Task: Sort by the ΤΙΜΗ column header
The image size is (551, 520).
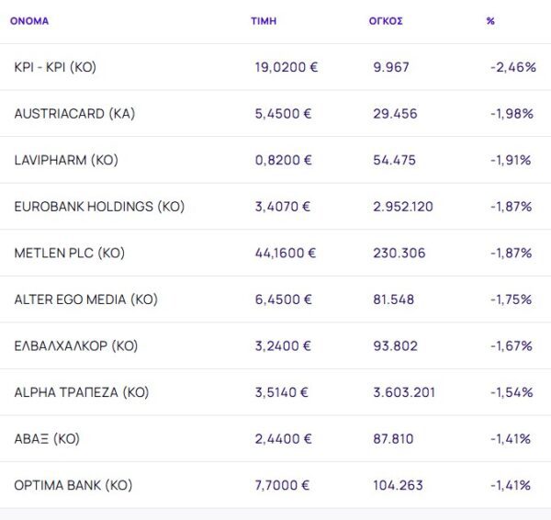Action: [x=264, y=20]
